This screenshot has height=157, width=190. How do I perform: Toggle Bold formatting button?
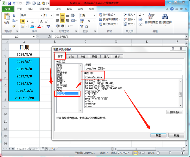(x=23, y=21)
